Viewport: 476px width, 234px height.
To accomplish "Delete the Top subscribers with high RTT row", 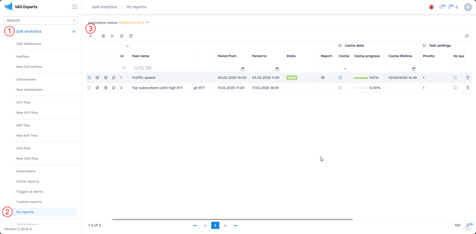I will click(468, 88).
